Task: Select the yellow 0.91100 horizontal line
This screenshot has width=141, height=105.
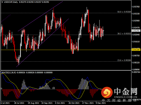Action: 66,50
